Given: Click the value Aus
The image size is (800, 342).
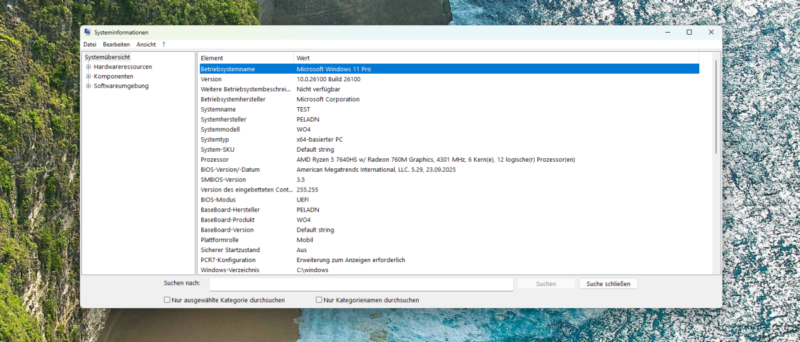Looking at the screenshot, I should pos(301,250).
